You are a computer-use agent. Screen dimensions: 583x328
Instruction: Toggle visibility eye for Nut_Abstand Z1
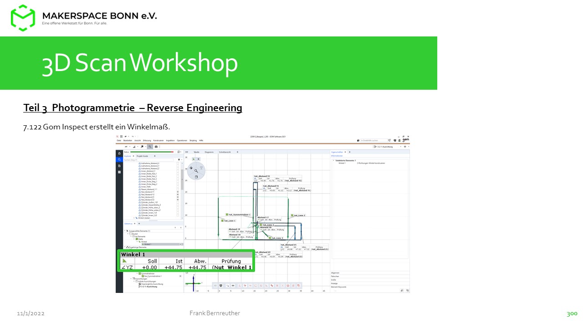pos(178,197)
